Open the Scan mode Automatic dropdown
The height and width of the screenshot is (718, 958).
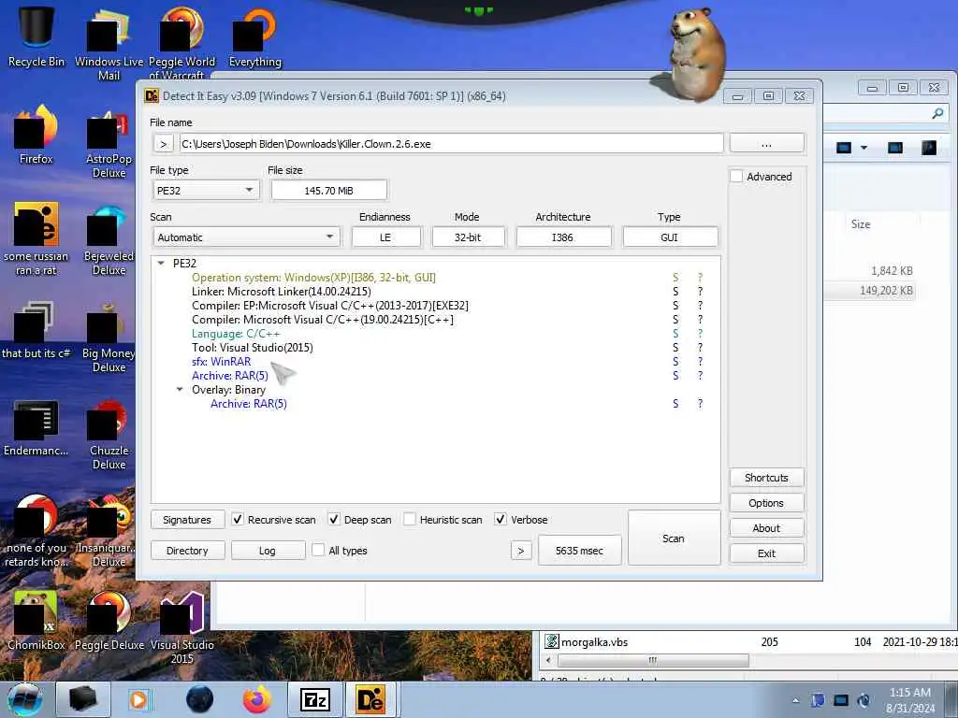click(x=246, y=237)
